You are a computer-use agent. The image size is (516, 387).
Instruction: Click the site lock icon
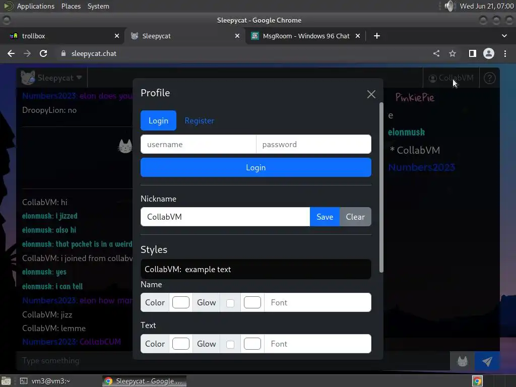(x=63, y=53)
